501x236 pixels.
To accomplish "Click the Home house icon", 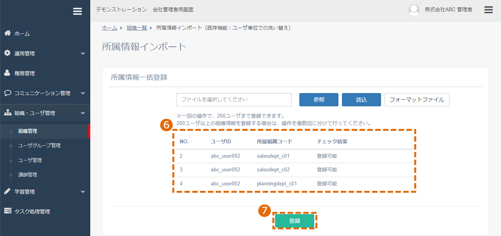I will point(7,33).
